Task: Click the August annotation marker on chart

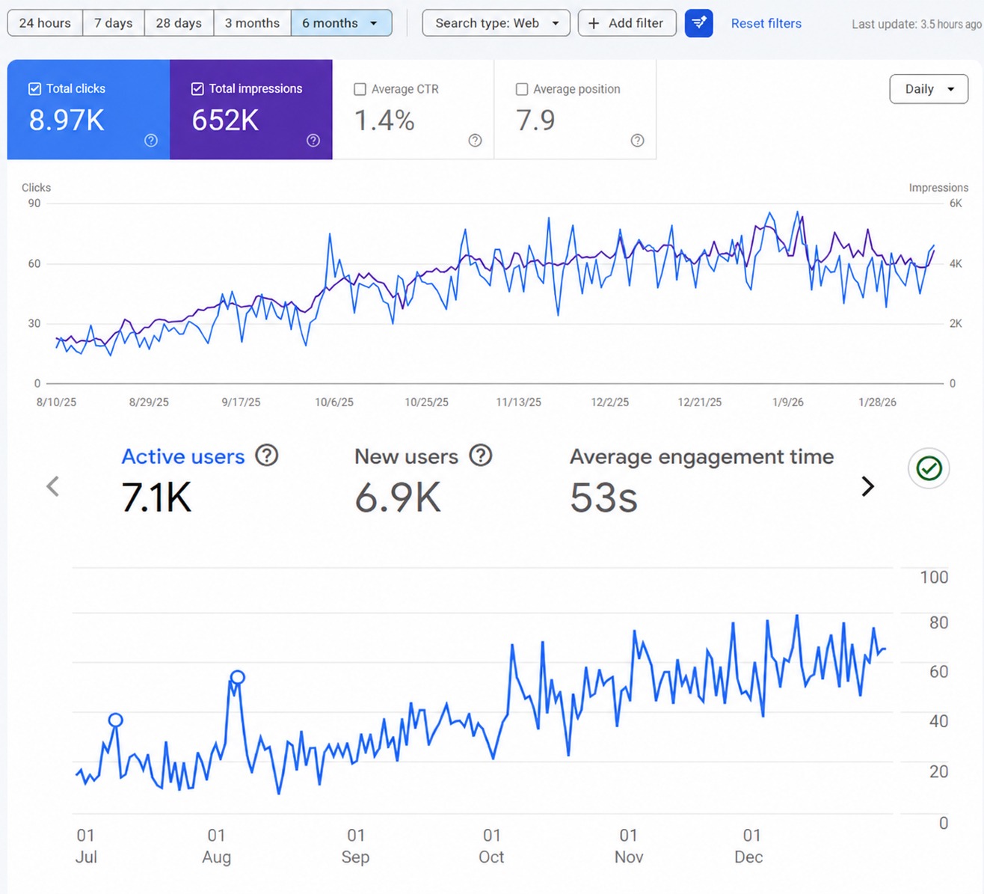Action: coord(237,677)
